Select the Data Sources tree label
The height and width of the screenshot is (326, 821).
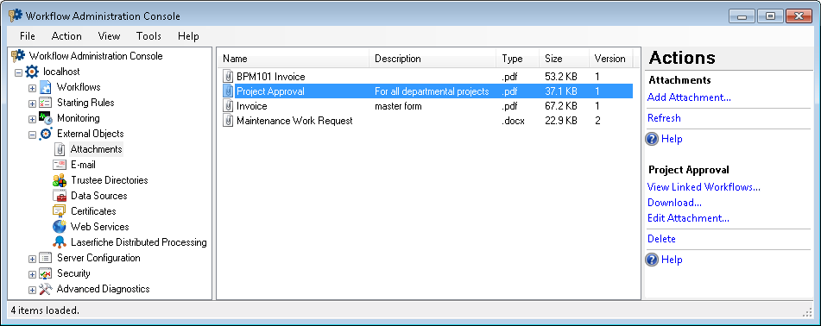tap(99, 196)
